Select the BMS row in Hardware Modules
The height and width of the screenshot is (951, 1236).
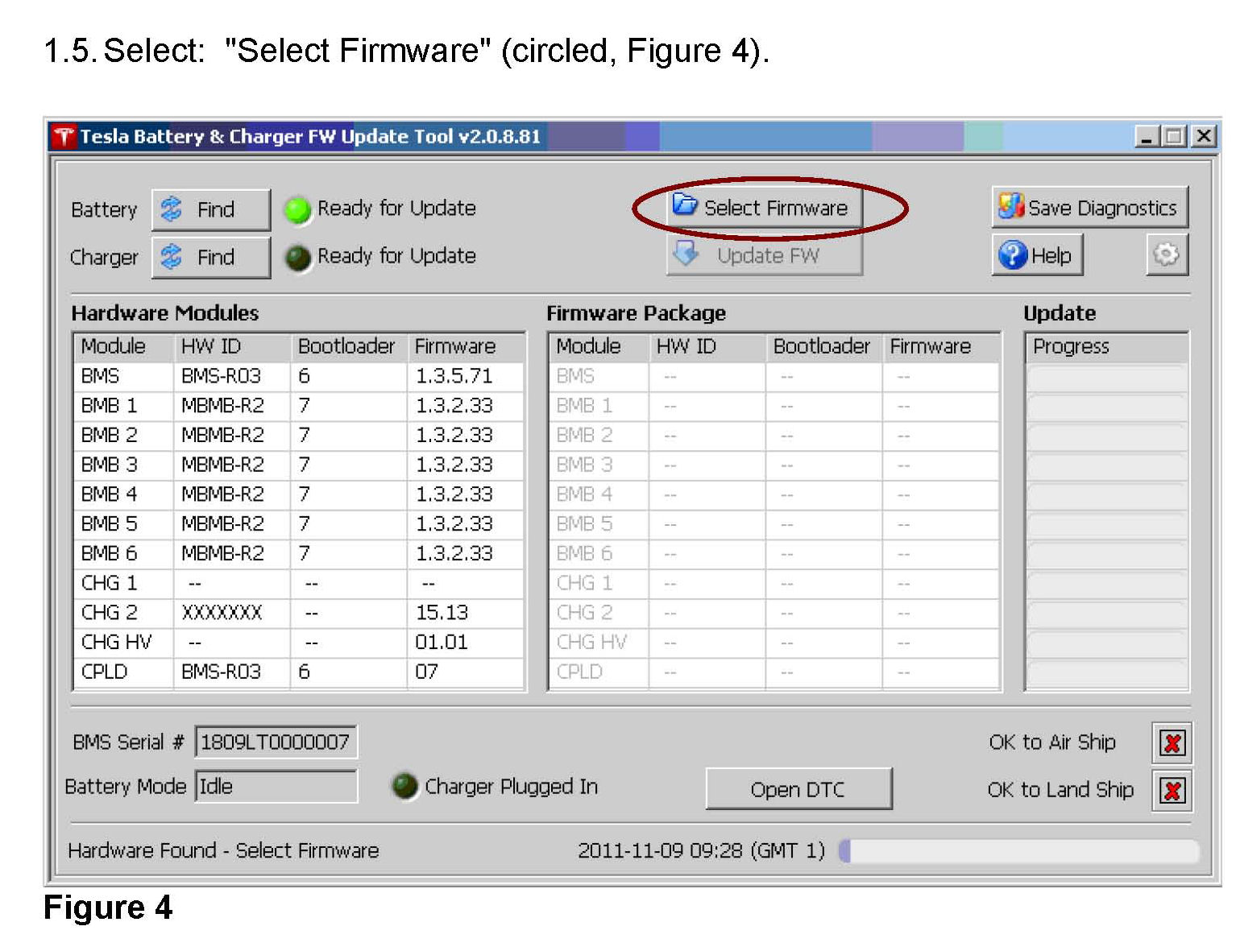298,377
